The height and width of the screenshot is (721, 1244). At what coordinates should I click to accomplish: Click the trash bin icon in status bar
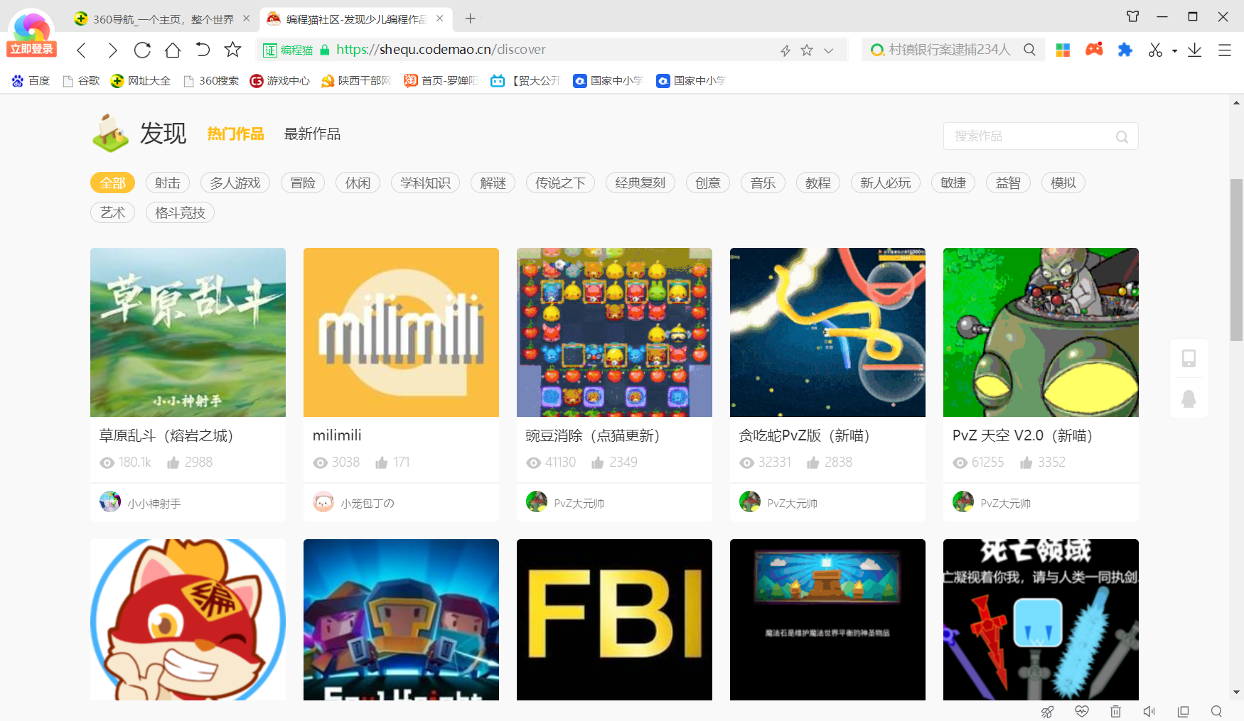point(1116,711)
